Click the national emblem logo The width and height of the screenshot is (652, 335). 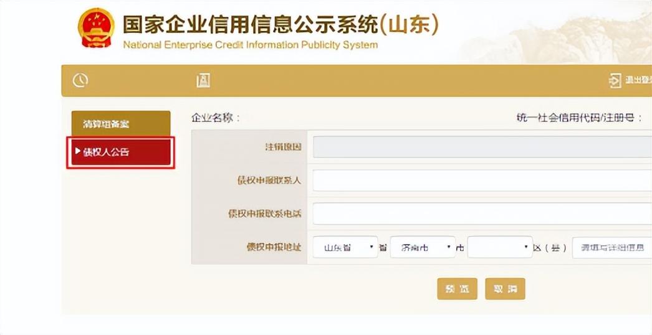click(x=96, y=28)
